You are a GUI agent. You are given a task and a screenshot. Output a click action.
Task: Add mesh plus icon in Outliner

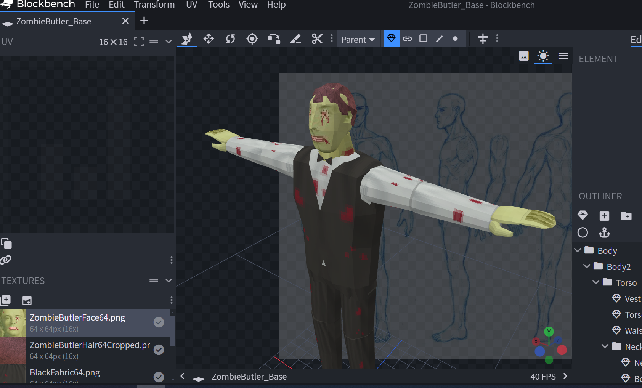point(604,216)
